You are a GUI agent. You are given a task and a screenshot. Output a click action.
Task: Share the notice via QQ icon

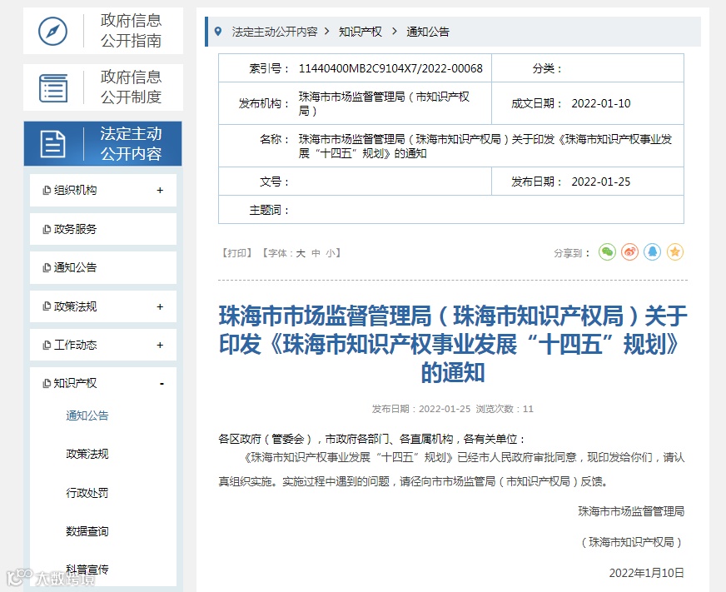pyautogui.click(x=653, y=252)
